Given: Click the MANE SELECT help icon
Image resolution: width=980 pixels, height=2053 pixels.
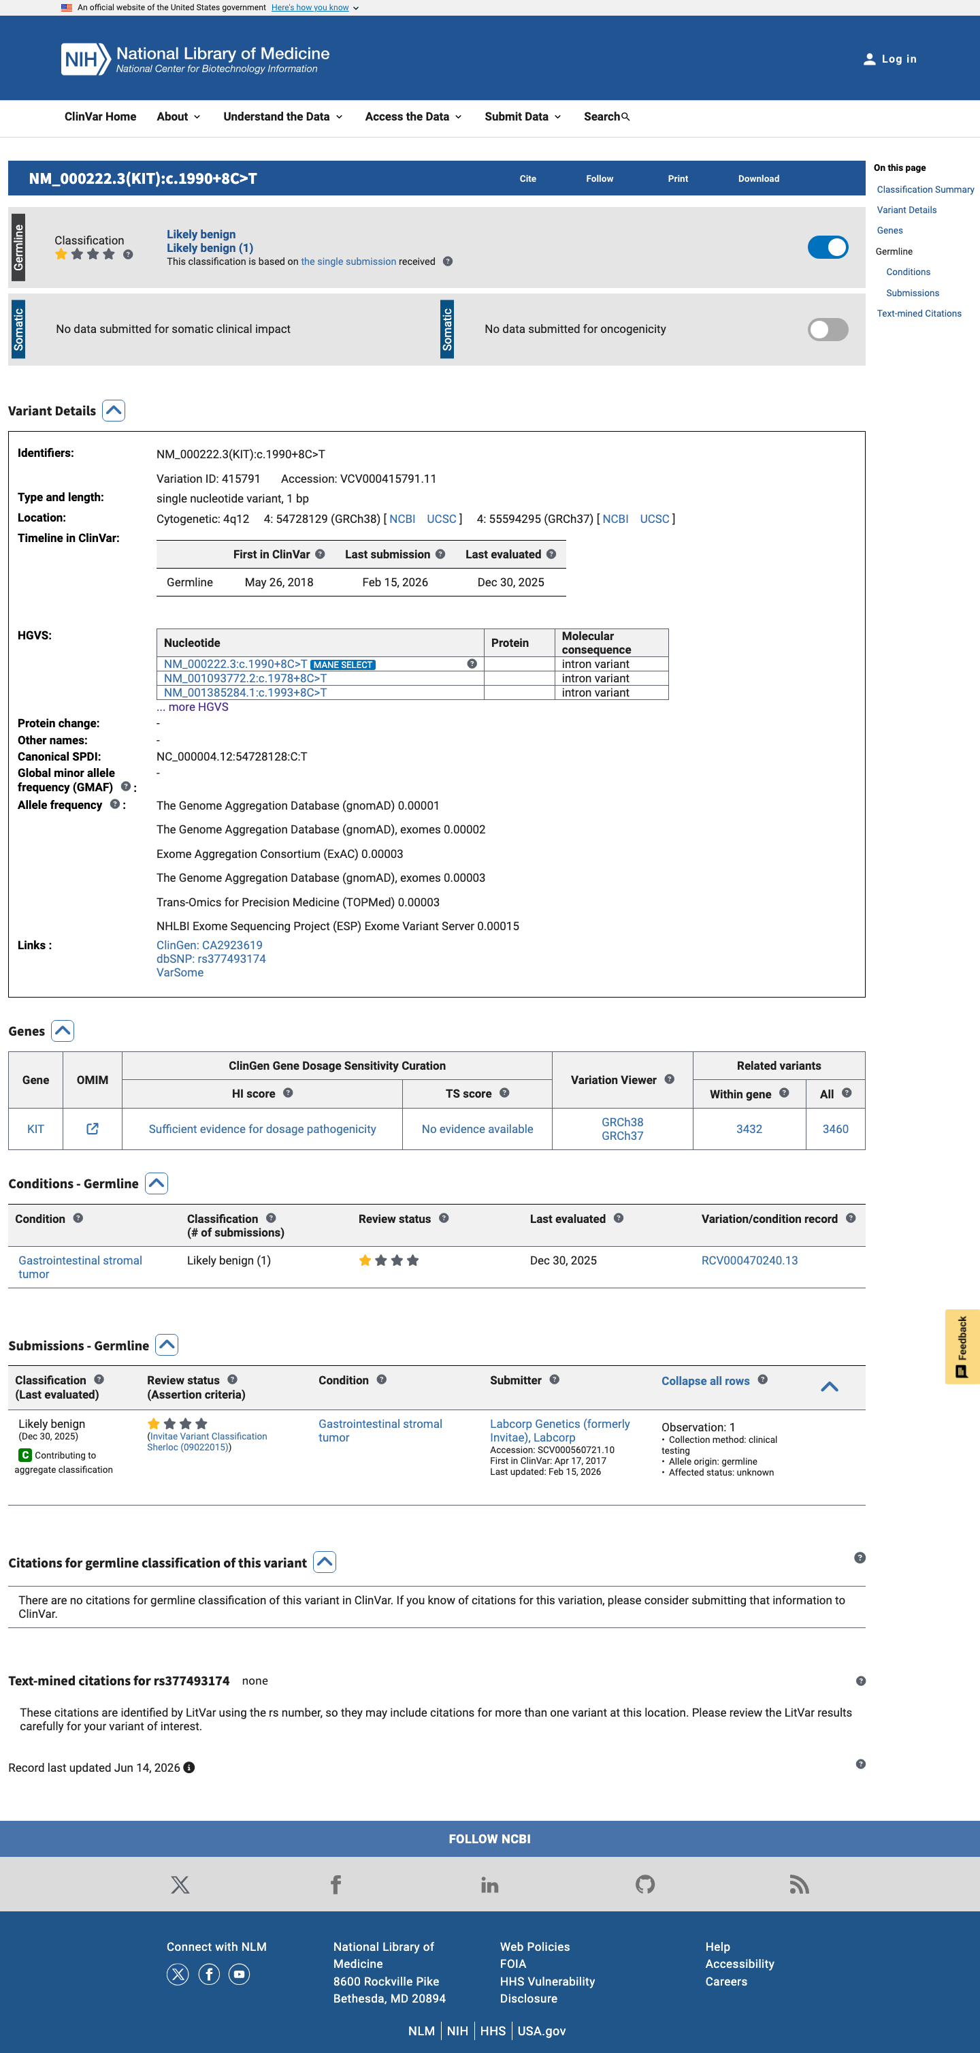Looking at the screenshot, I should click(x=472, y=664).
